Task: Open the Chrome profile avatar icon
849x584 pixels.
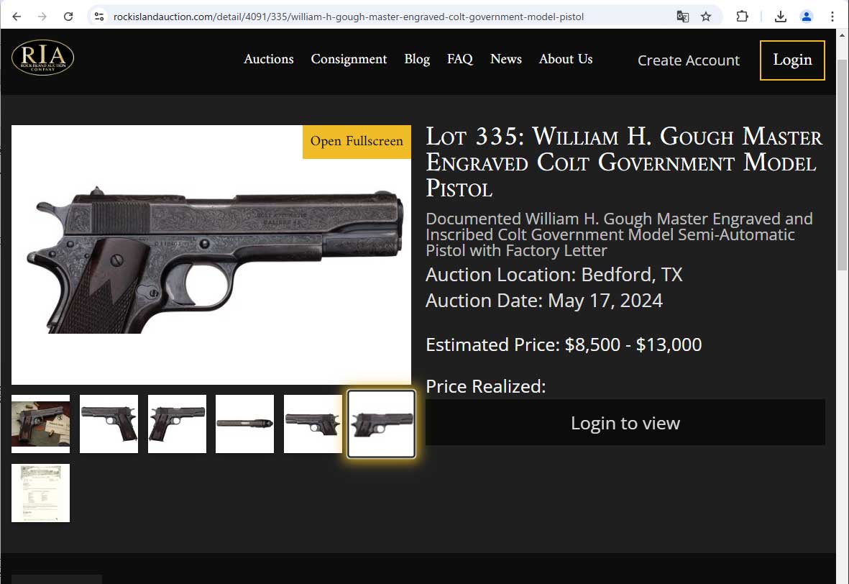Action: tap(806, 17)
